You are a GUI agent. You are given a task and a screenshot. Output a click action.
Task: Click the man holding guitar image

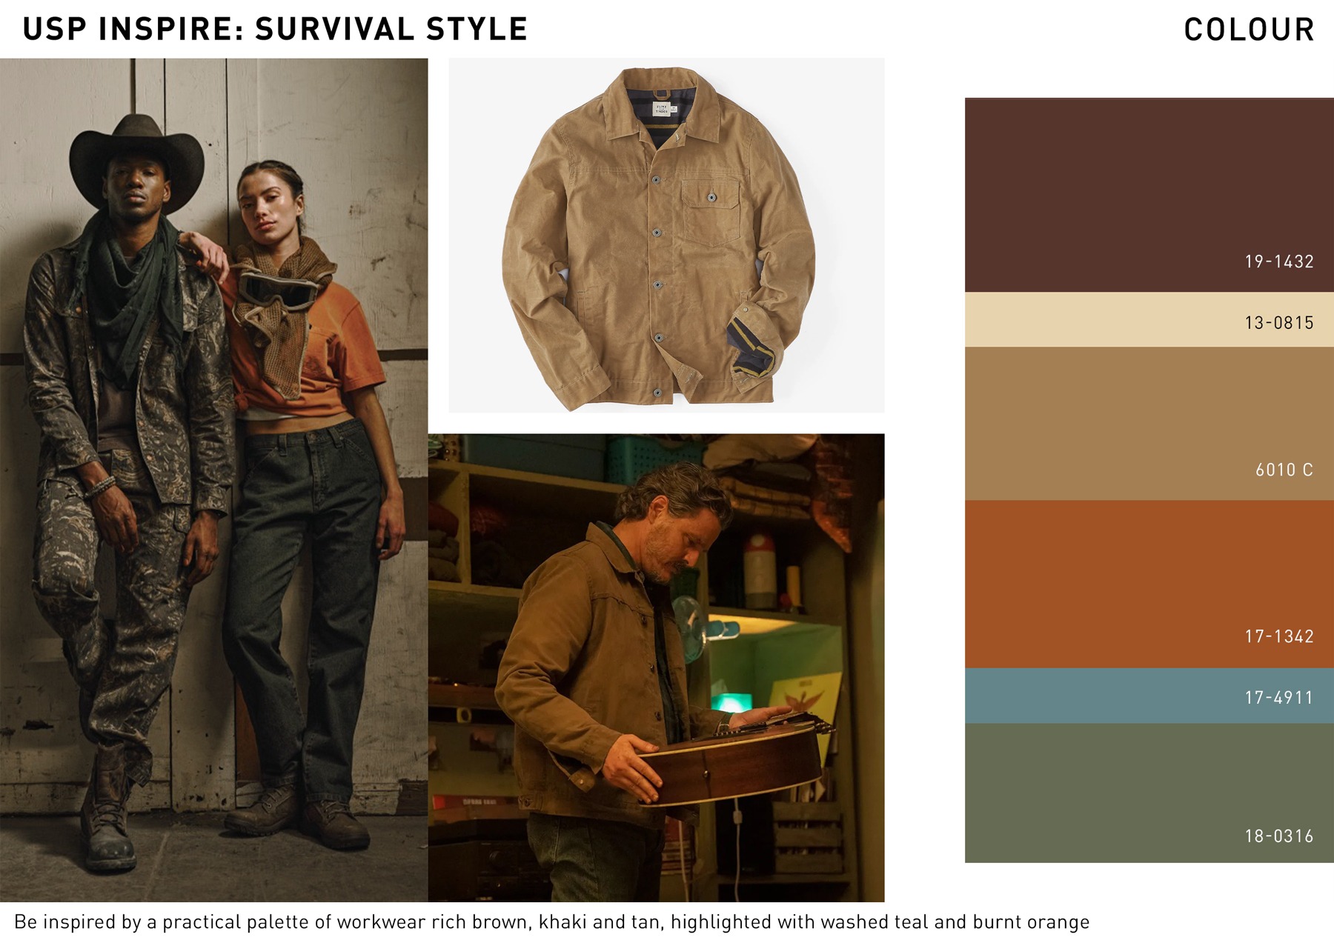[656, 667]
